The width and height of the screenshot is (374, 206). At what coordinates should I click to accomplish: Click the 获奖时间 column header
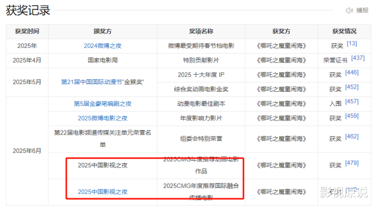[27, 31]
